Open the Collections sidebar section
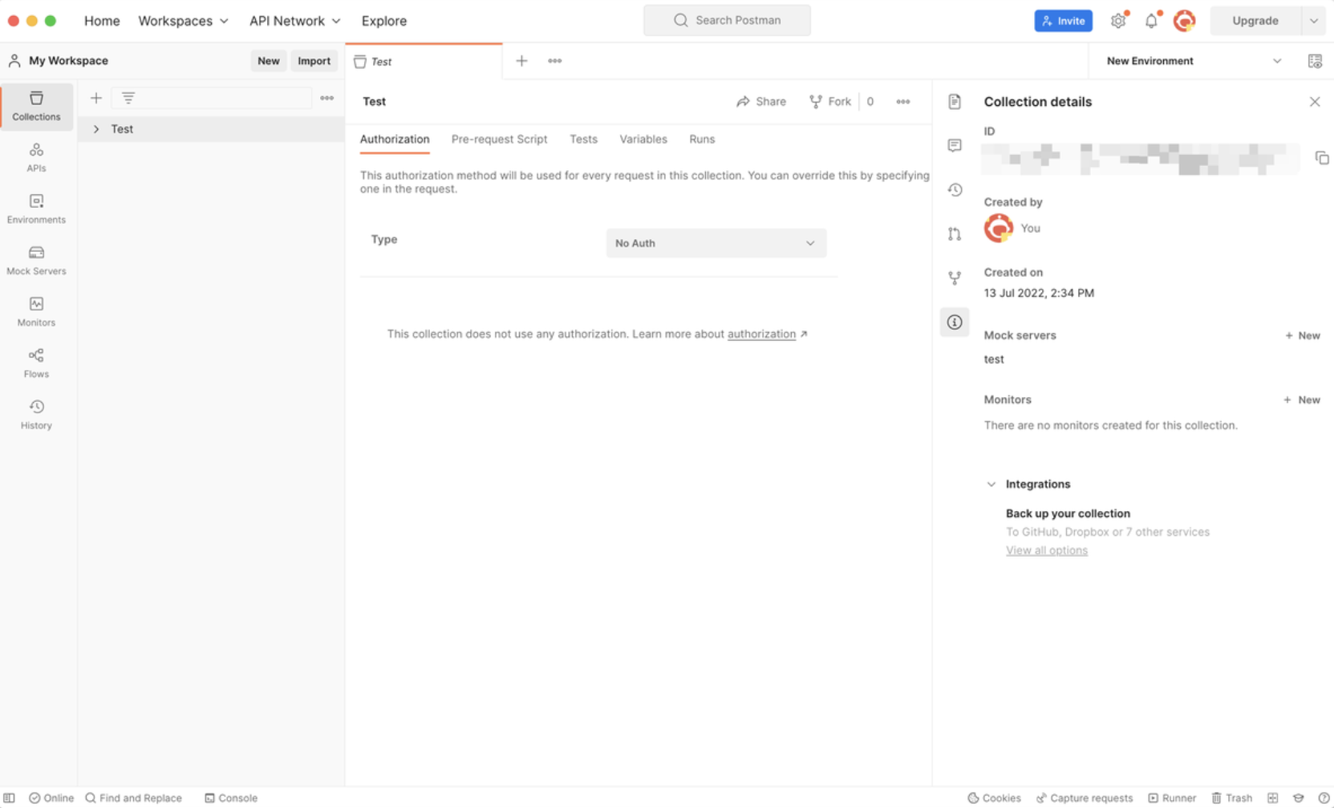The image size is (1334, 808). coord(36,106)
